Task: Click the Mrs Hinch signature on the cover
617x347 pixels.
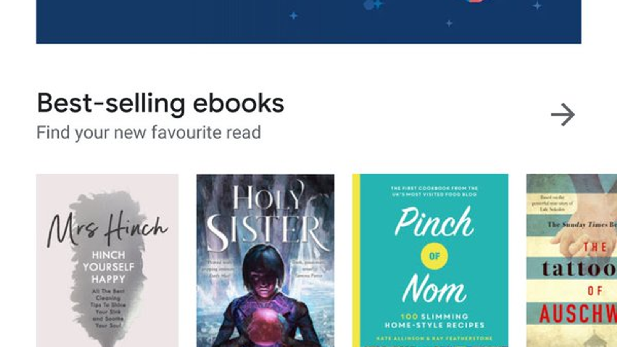Action: [107, 228]
